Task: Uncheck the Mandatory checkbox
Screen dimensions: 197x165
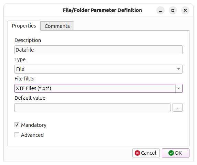Action: tap(17, 125)
